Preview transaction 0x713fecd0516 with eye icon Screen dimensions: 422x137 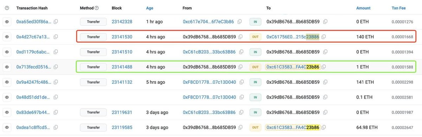pos(7,67)
